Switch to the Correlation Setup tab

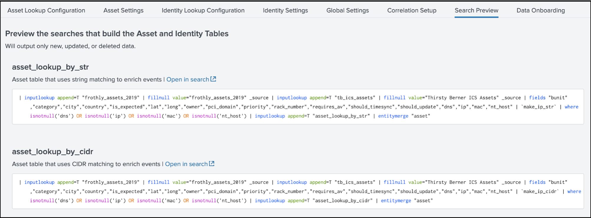[412, 10]
